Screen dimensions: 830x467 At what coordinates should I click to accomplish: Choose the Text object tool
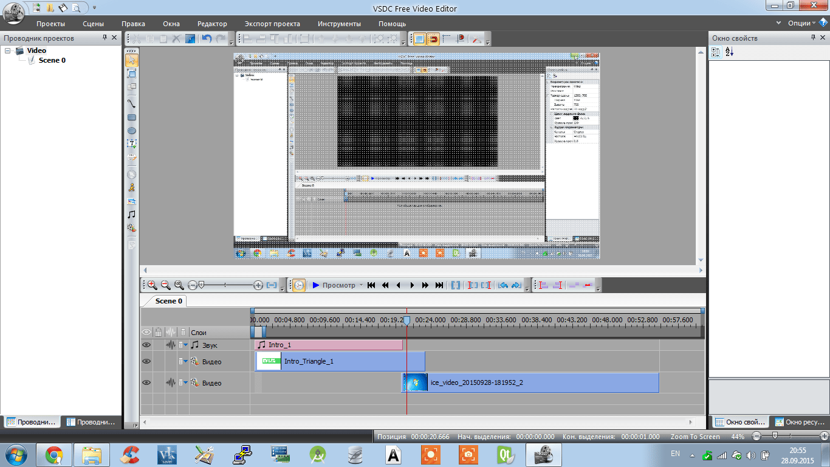(x=131, y=144)
